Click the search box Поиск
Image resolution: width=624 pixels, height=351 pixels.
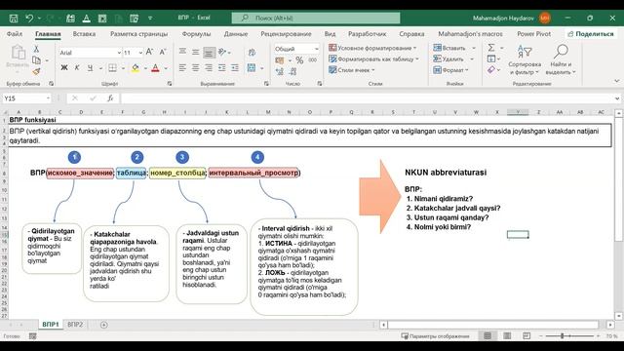(316, 18)
